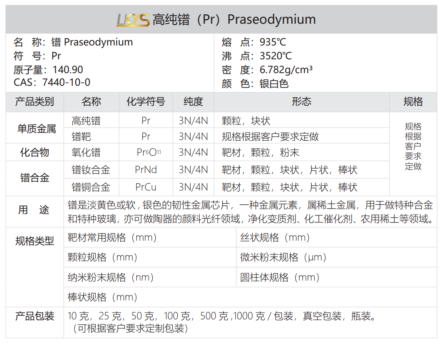Screen dimensions: 443x345
Task: Select the 氧化镨 compound name
Action: tap(86, 153)
